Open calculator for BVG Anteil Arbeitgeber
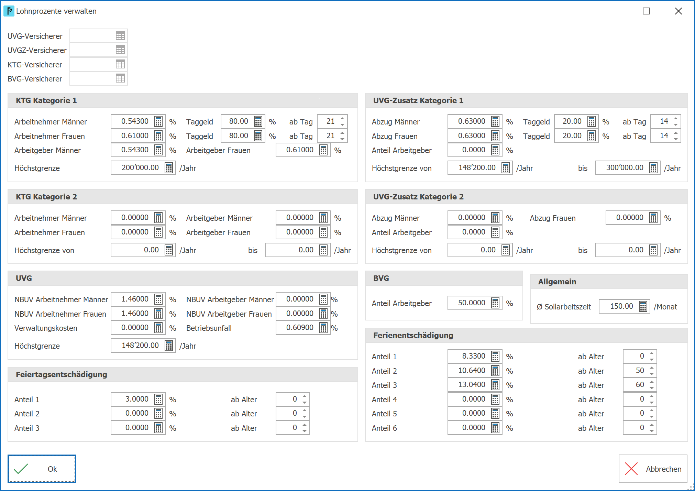The height and width of the screenshot is (491, 695). click(x=495, y=303)
